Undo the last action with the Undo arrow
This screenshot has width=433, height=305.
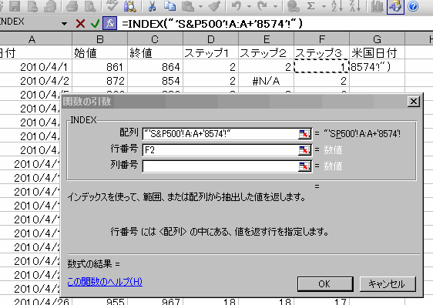237,6
